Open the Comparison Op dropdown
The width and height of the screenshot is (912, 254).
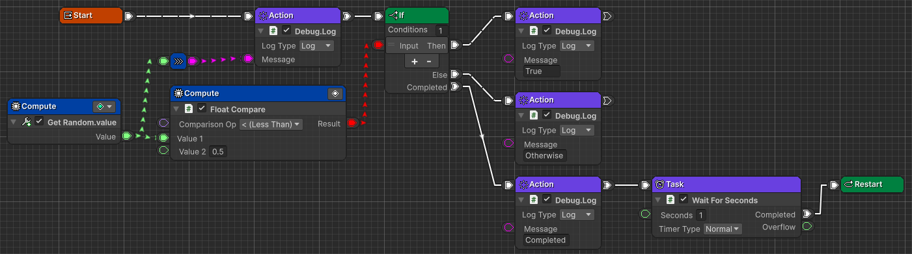[271, 124]
